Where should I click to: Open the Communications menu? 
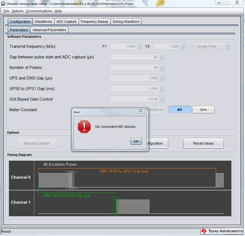coord(39,11)
